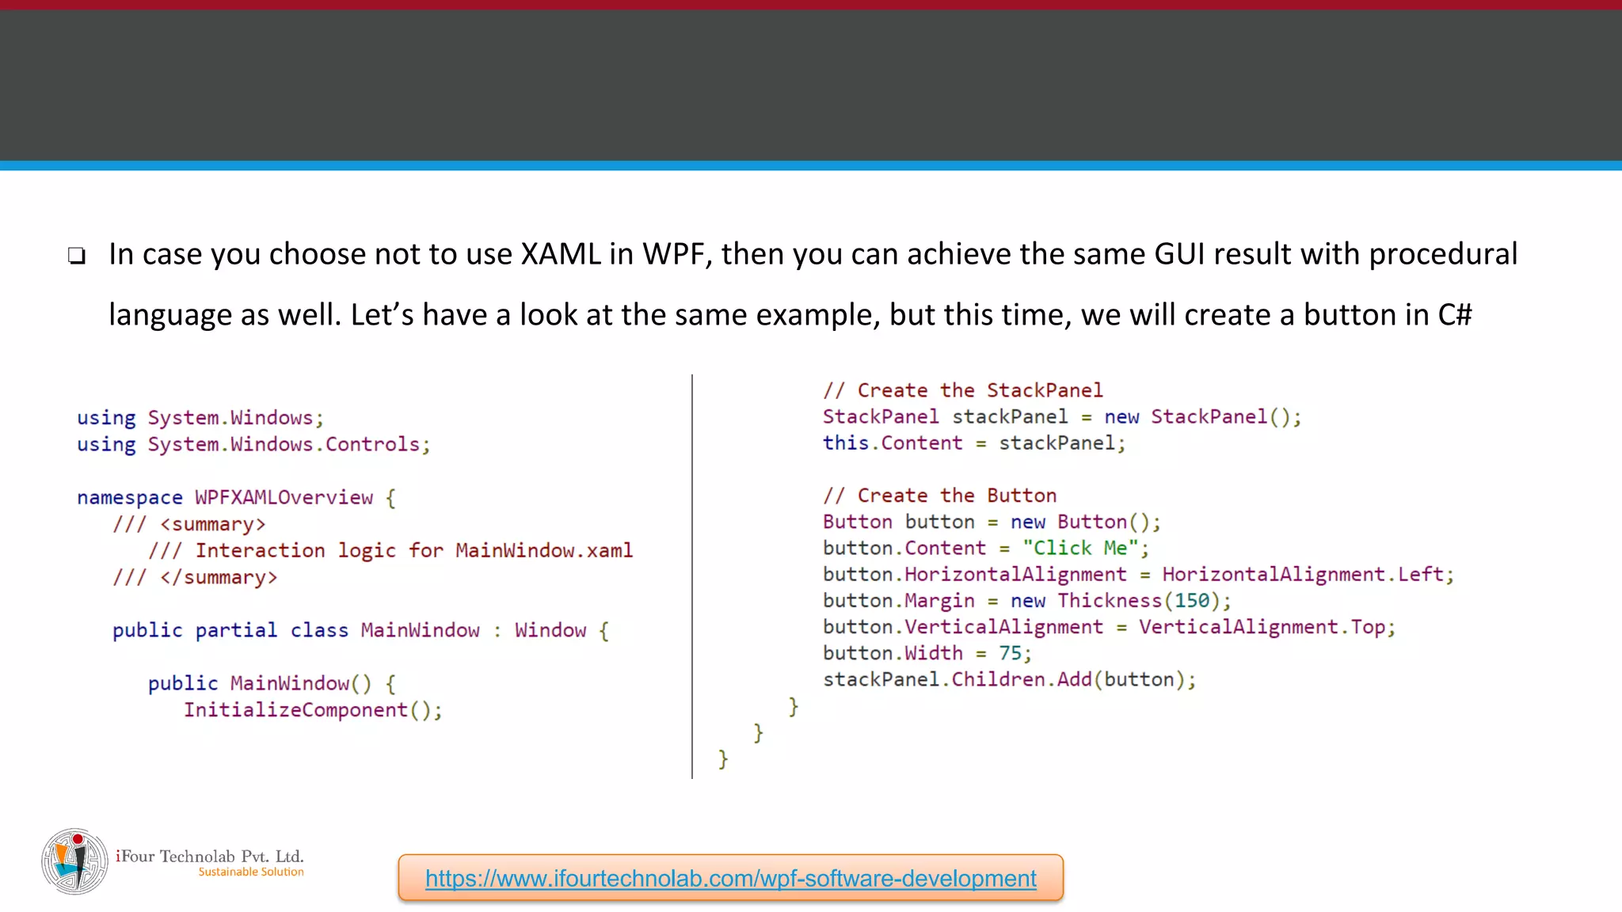
Task: Click the iFour Technolab logo icon
Action: (74, 861)
